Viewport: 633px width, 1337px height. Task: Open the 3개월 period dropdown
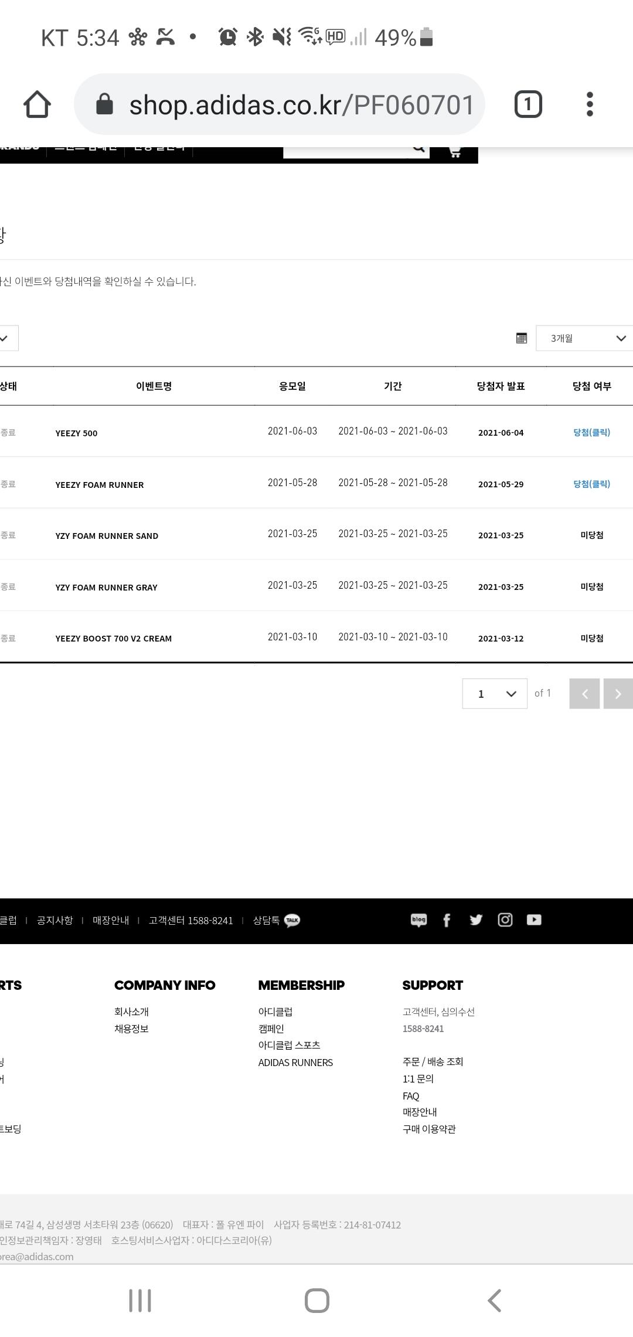click(x=584, y=338)
